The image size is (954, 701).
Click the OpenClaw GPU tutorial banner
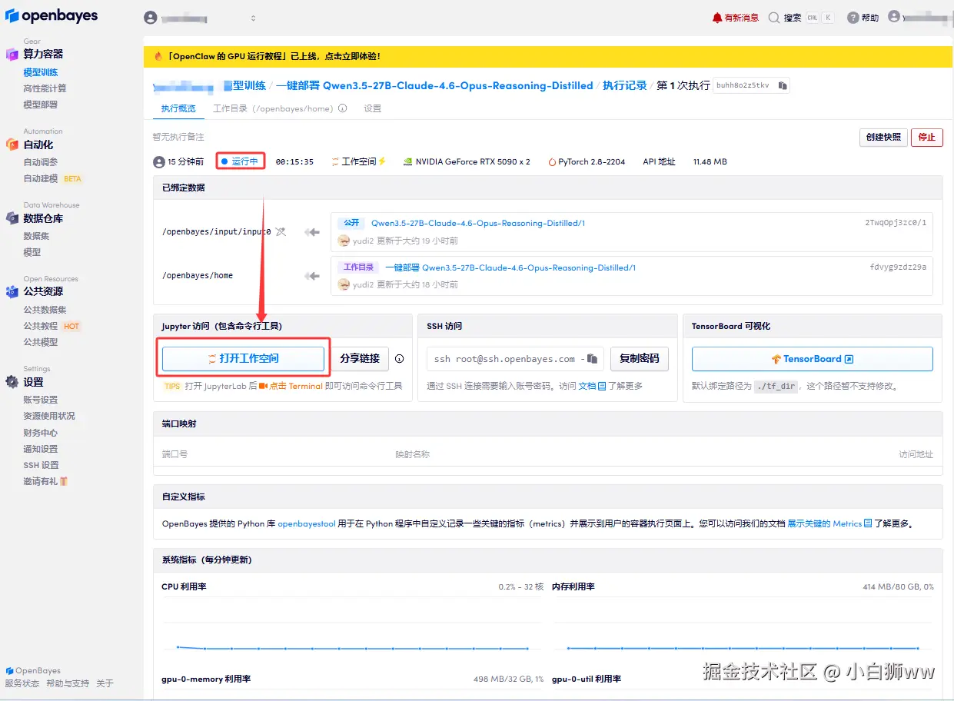point(547,56)
